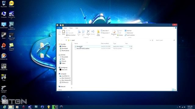Image resolution: width=195 pixels, height=109 pixels.
Task: Open the Origin desktop shortcut
Action: coord(4,46)
